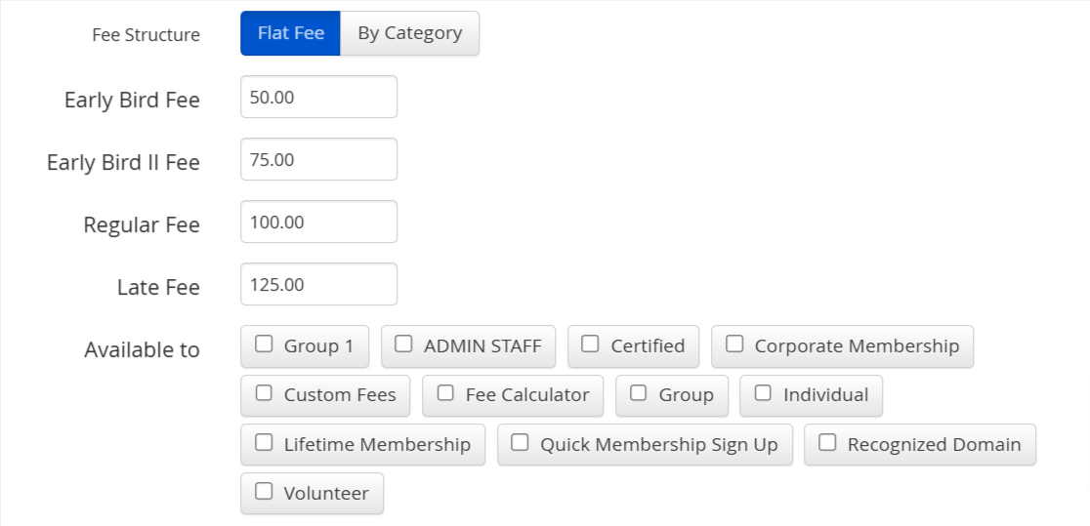
Task: Enable Quick Membership Sign Up checkbox
Action: [520, 443]
